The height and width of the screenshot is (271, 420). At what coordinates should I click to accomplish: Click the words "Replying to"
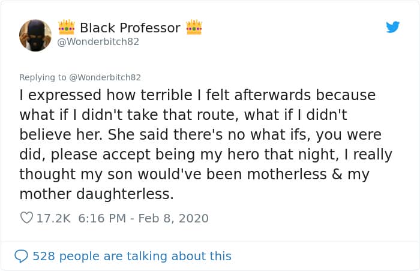43,77
